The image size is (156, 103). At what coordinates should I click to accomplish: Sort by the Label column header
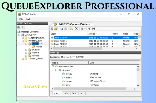click(69, 34)
